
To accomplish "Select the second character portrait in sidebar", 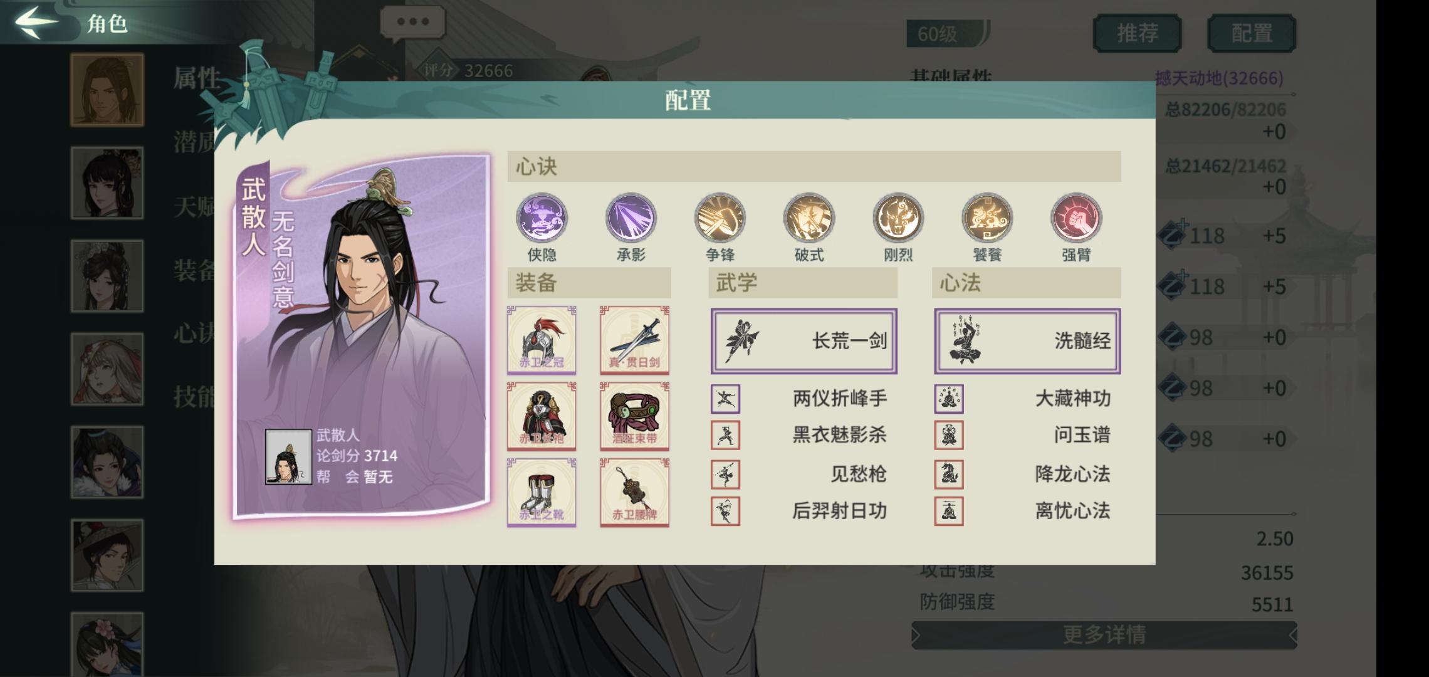I will tap(107, 183).
